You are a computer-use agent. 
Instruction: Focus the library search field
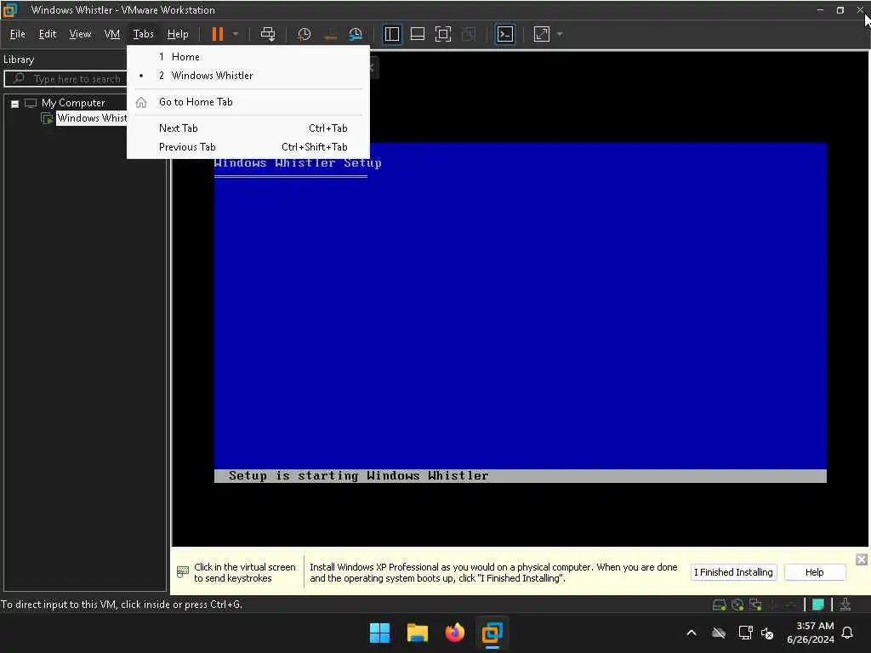tap(65, 79)
